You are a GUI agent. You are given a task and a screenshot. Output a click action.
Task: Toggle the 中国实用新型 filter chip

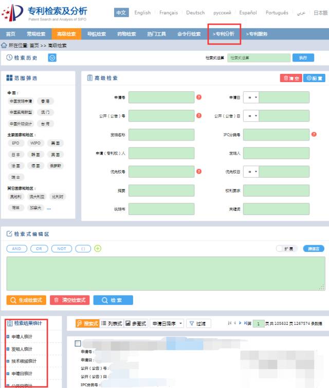tap(21, 112)
